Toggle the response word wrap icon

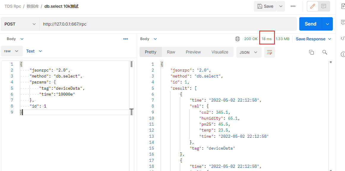tap(269, 52)
